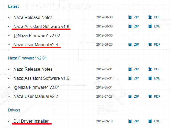Open PDF link for Naza User Manual v2.4

coord(157,45)
